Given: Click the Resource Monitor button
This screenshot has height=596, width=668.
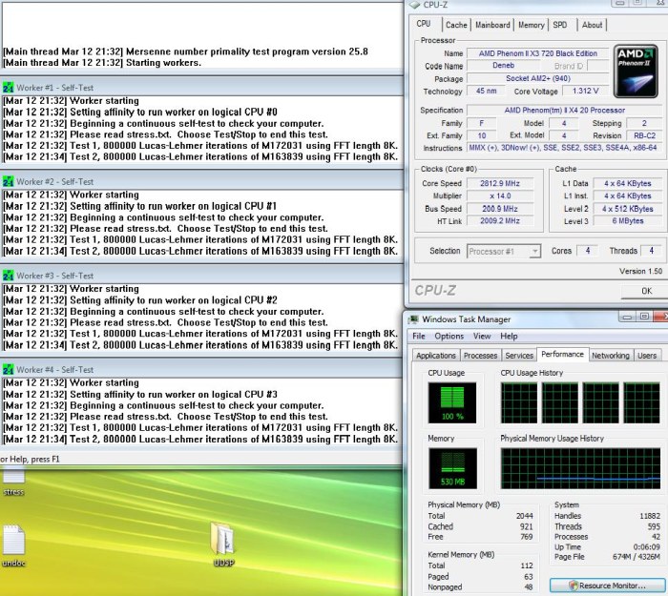Looking at the screenshot, I should click(608, 586).
